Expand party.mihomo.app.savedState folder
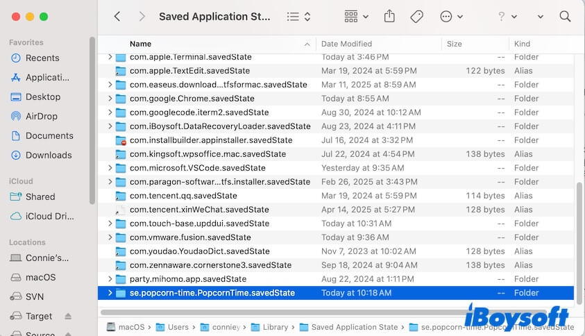This screenshot has height=336, width=585. [110, 279]
